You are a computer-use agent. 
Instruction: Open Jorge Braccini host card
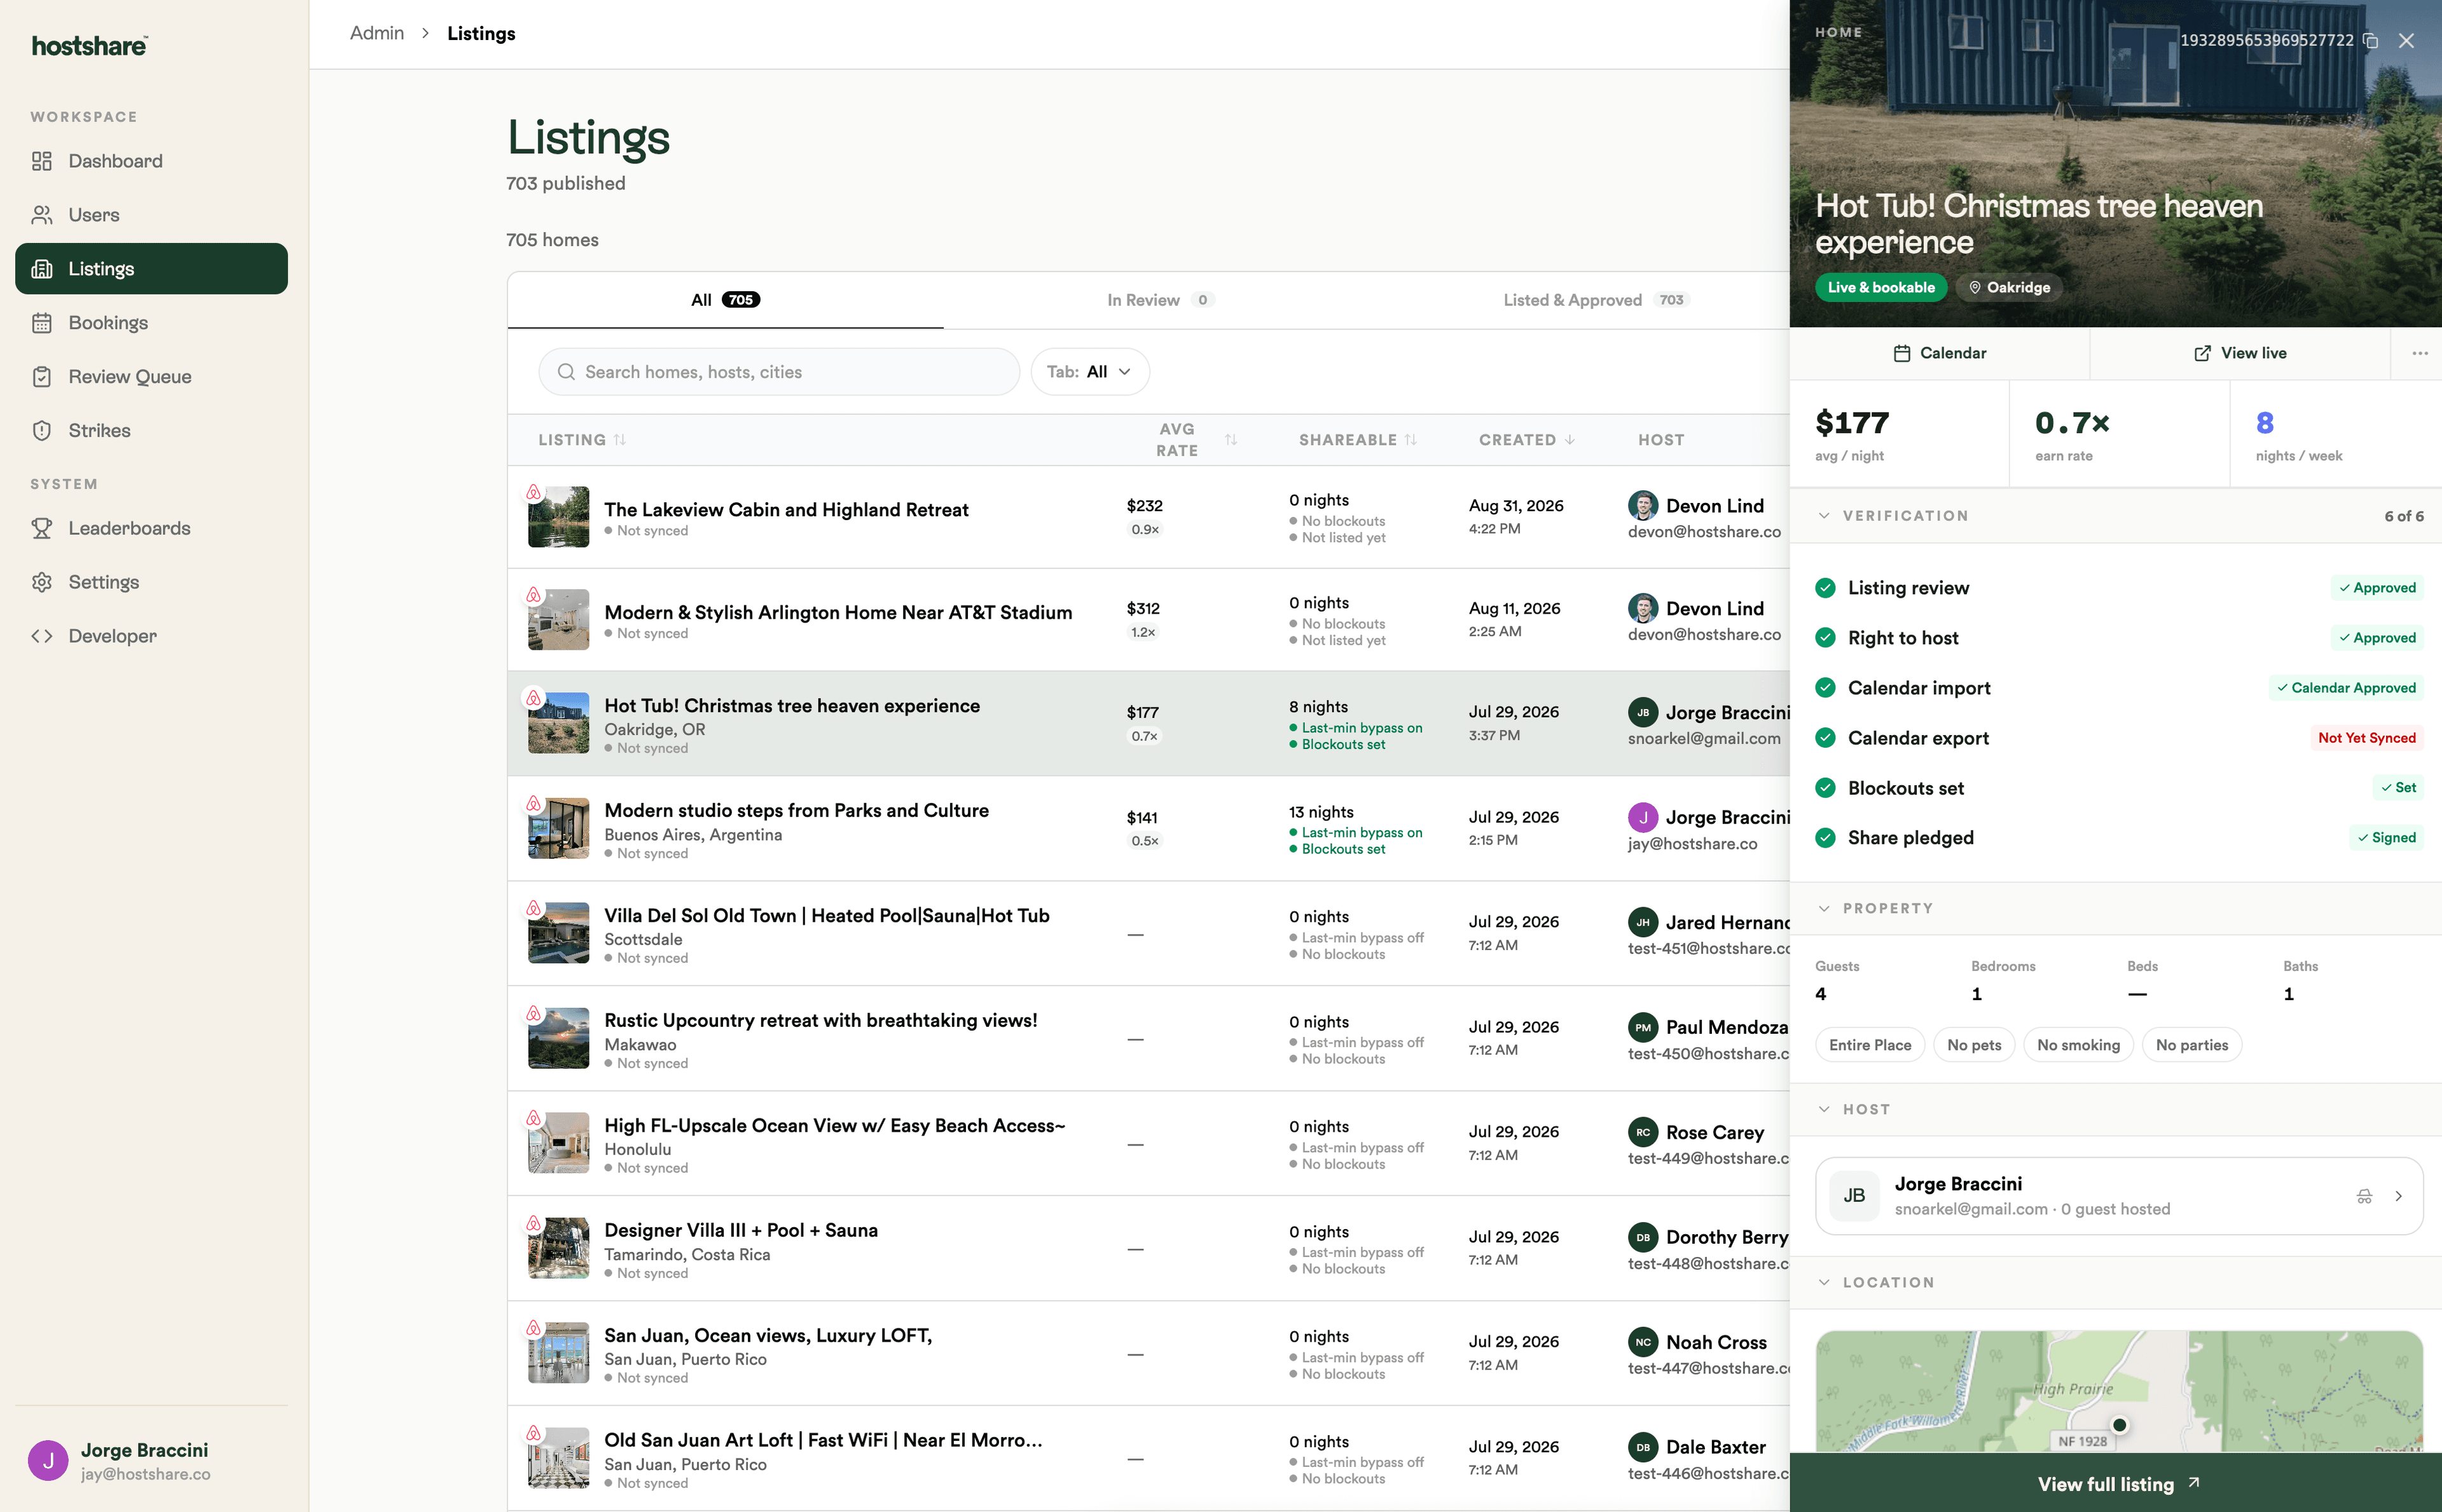coord(2119,1196)
